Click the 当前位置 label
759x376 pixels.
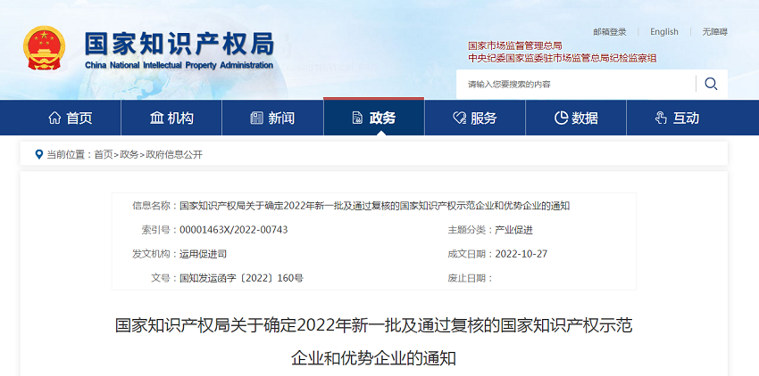68,155
